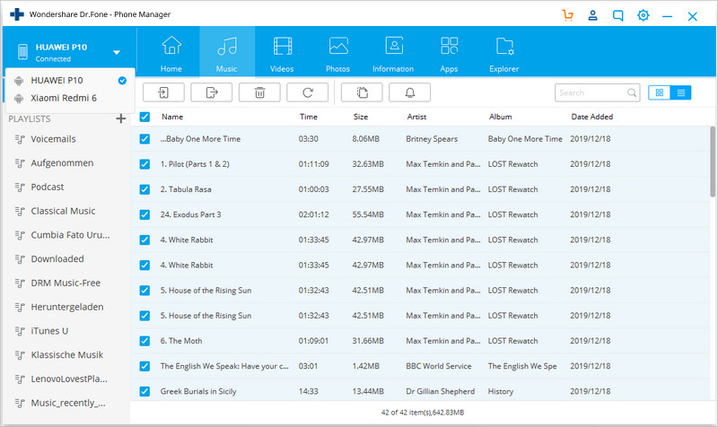Open the DRM Music-Free playlist

click(65, 283)
